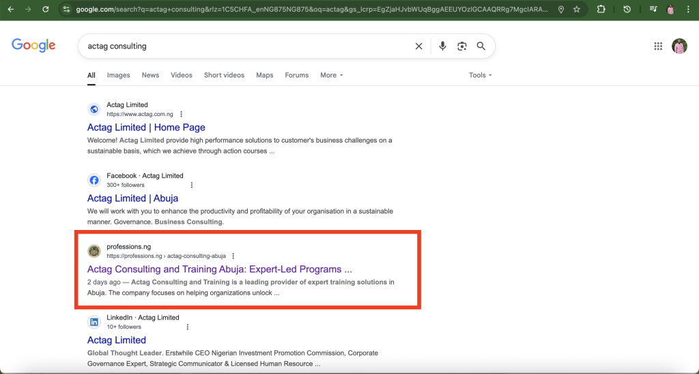This screenshot has height=374, width=699.
Task: Click the '300+ followers' text
Action: pyautogui.click(x=126, y=185)
